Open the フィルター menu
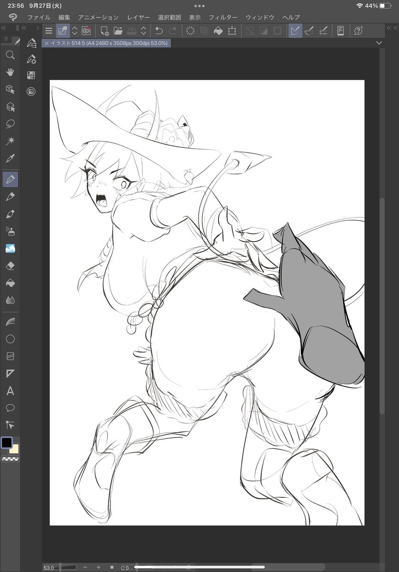 [x=223, y=17]
